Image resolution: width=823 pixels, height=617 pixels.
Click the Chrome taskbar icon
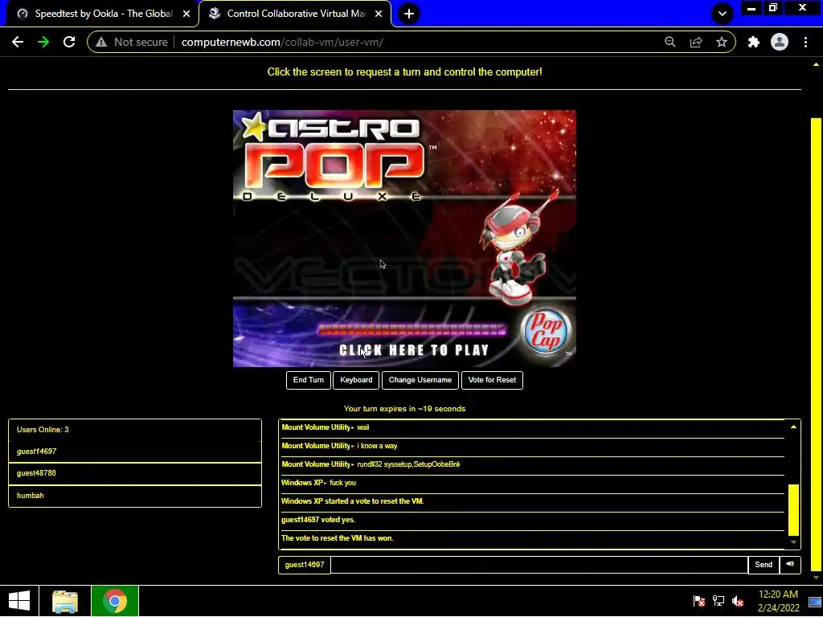click(x=115, y=601)
